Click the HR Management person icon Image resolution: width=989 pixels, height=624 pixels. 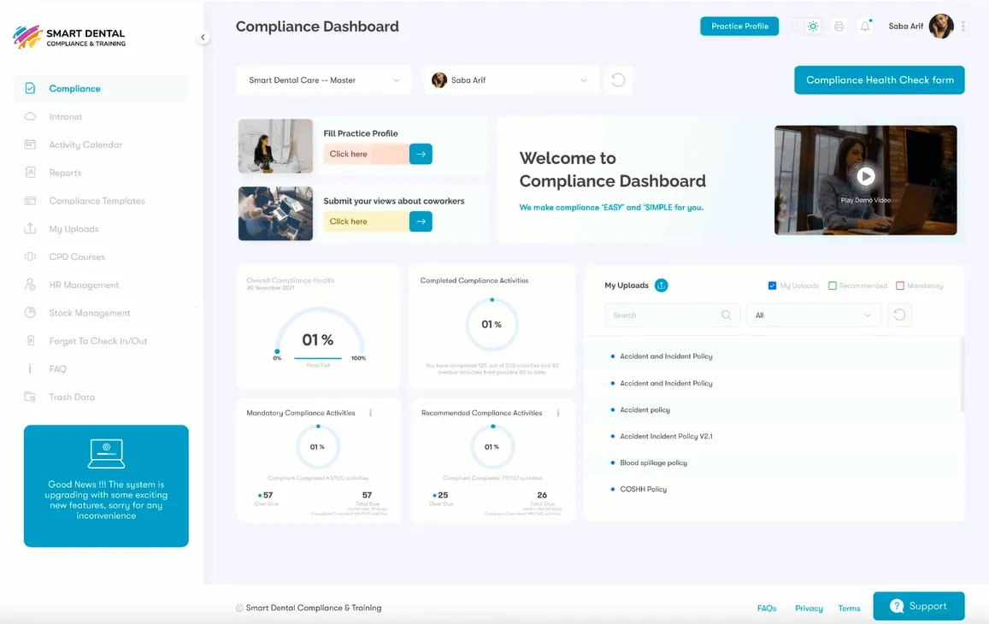[x=30, y=285]
